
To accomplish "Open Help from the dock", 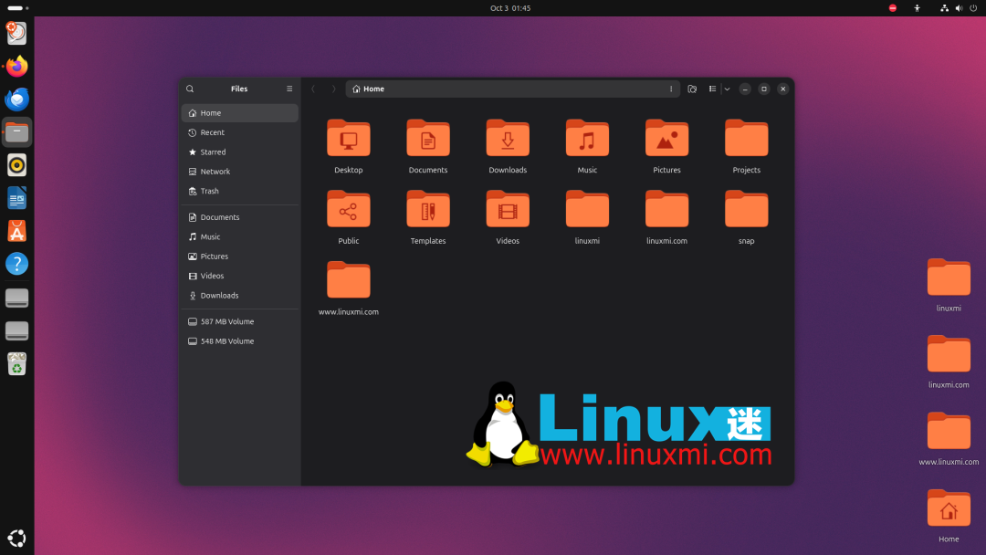I will pos(17,264).
